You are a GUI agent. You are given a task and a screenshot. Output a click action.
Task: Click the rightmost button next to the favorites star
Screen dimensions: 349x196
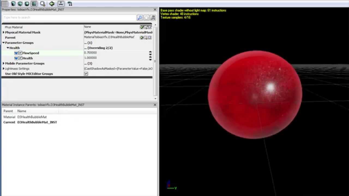(x=153, y=18)
